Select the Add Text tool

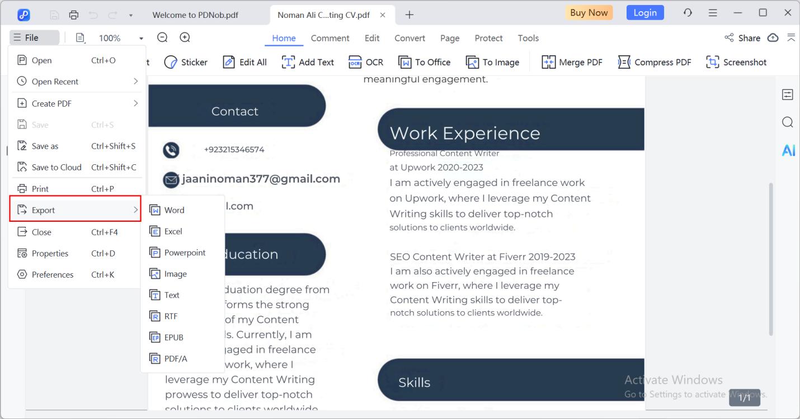click(x=308, y=62)
